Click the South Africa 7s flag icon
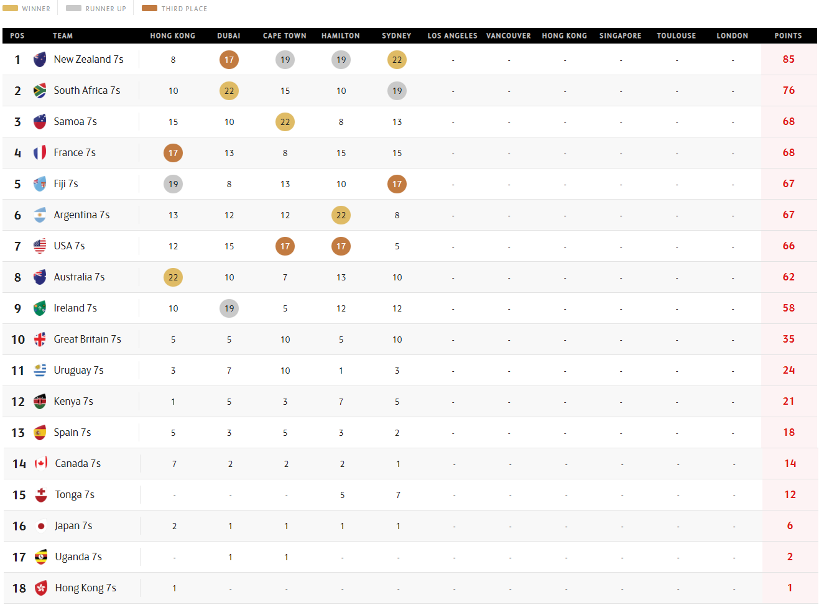The width and height of the screenshot is (819, 605). 40,91
